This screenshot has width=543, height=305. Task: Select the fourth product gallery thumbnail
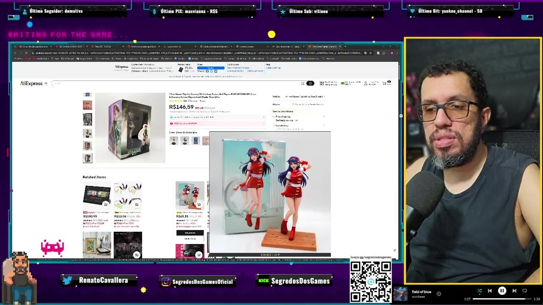tap(87, 133)
